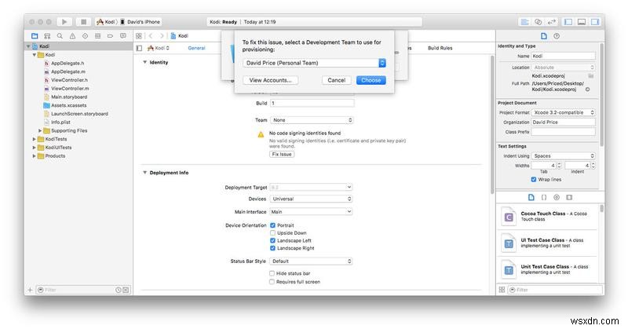Open the Status Bar Style dropdown
This screenshot has width=628, height=329.
[311, 261]
